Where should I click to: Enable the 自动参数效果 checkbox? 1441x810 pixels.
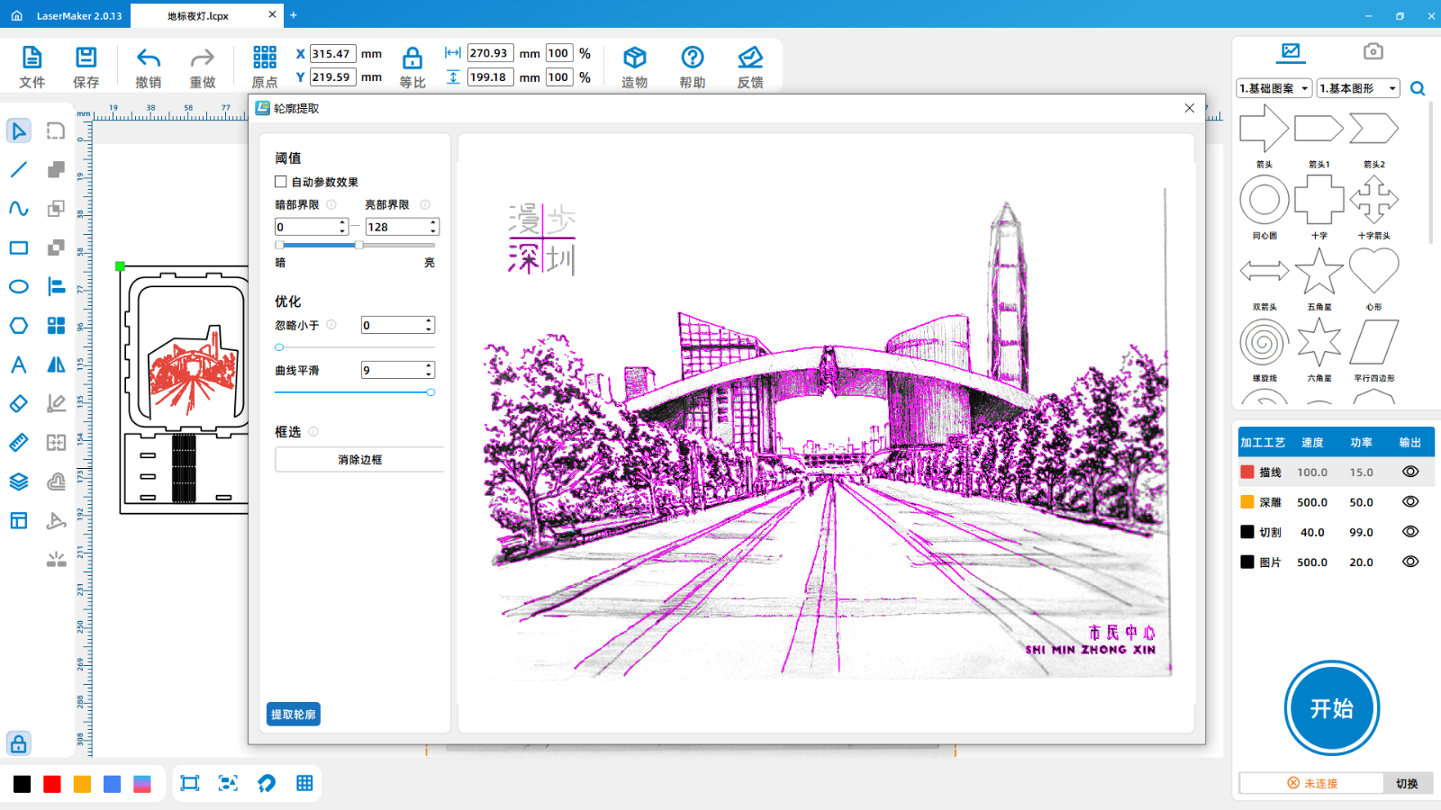tap(281, 182)
